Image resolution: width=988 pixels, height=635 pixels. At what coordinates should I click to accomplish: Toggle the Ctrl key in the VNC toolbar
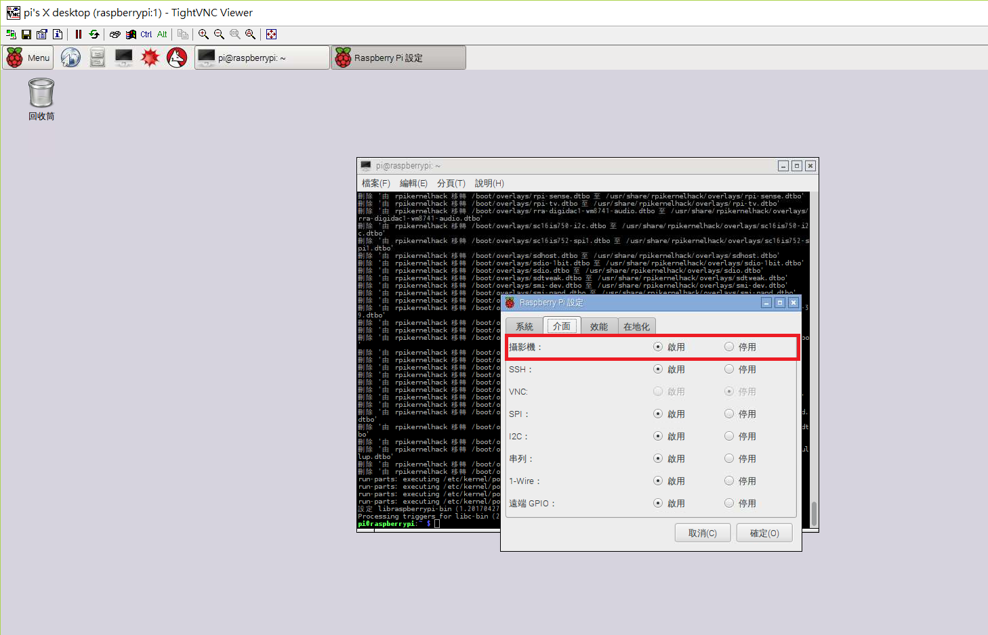tap(146, 35)
